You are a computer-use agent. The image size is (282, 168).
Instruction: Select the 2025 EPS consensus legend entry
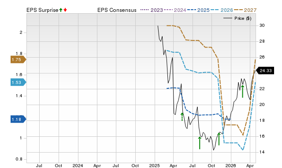pos(198,10)
